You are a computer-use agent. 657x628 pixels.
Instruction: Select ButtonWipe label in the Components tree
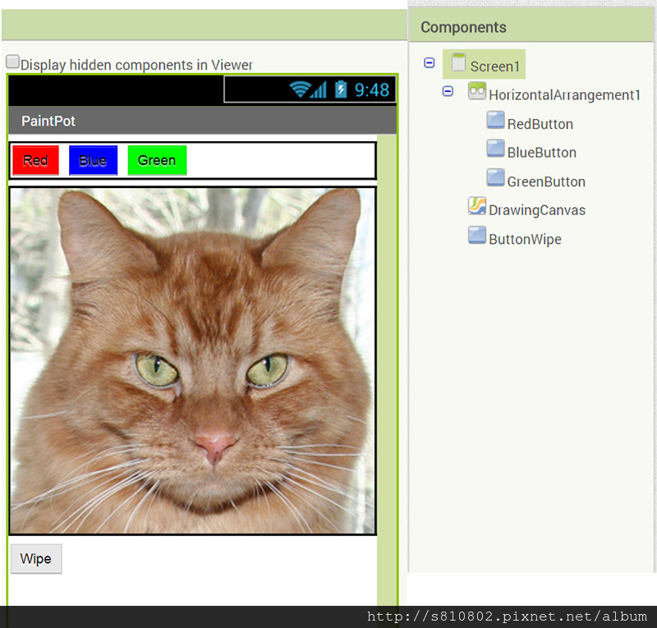[x=525, y=239]
